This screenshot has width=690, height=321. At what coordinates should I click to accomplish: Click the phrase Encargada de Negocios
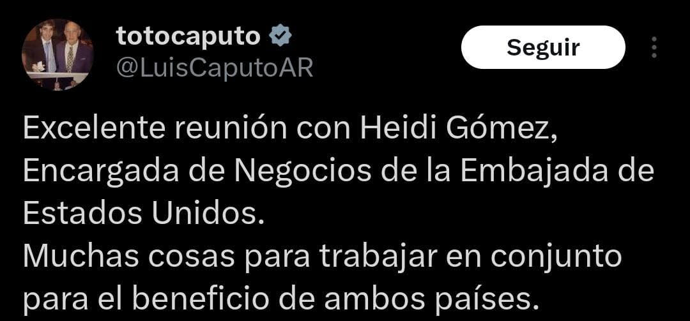click(x=197, y=172)
